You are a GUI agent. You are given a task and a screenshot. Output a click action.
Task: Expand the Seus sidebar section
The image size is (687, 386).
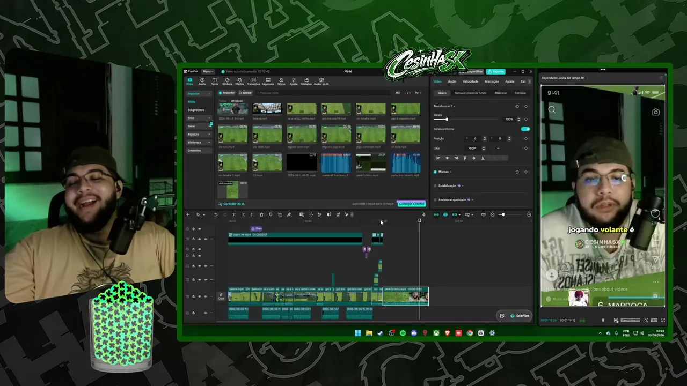coord(199,118)
